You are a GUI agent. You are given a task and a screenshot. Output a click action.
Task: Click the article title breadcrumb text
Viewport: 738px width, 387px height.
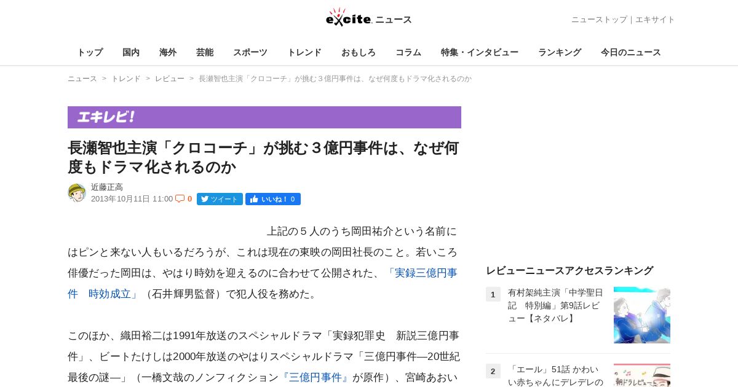[335, 79]
